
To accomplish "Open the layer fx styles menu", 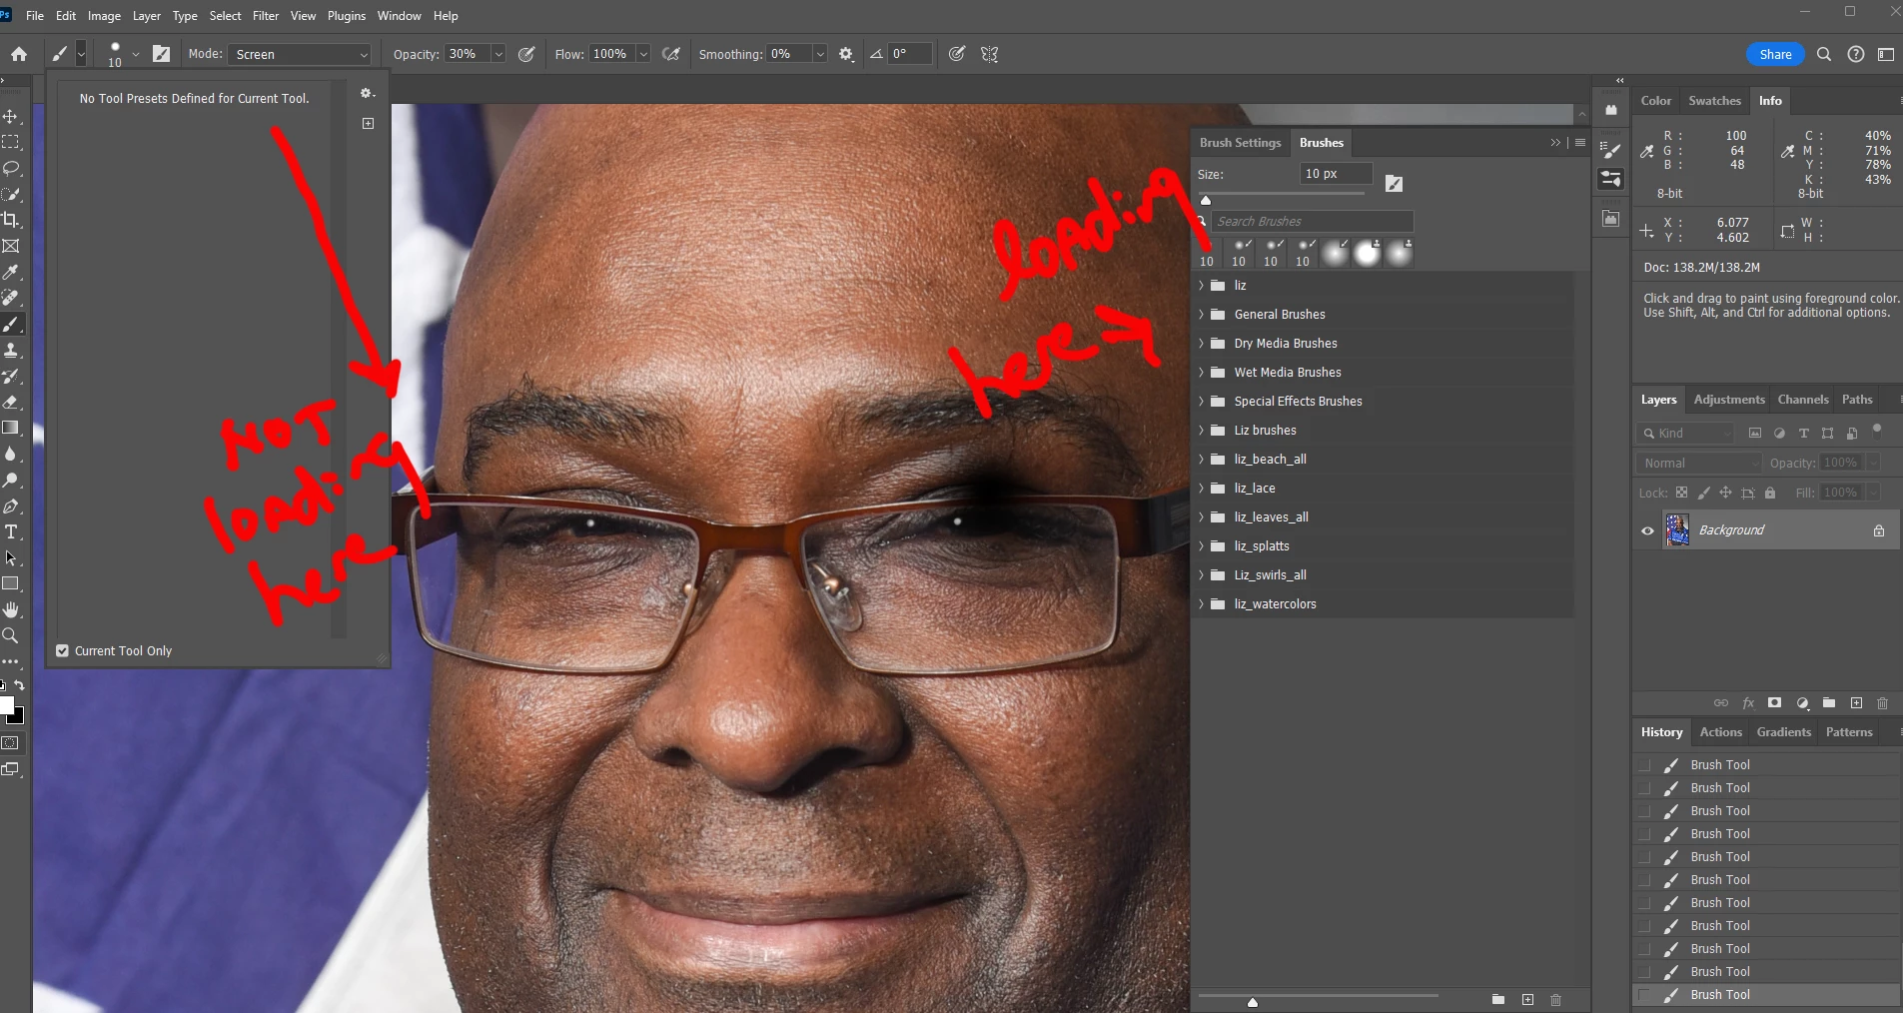I will point(1748,702).
